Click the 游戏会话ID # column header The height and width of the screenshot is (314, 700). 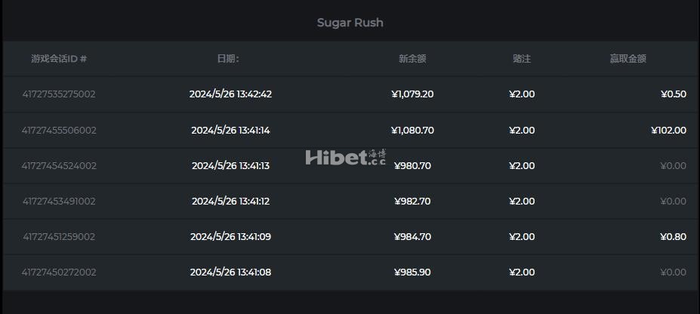(x=59, y=58)
